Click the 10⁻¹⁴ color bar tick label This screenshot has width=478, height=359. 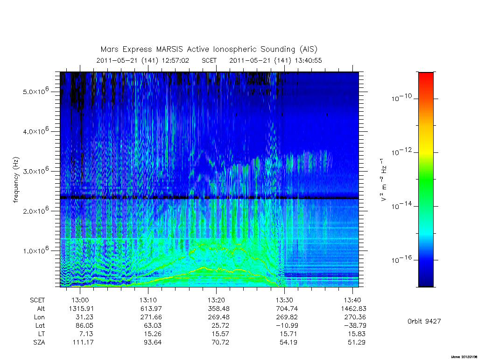click(401, 206)
